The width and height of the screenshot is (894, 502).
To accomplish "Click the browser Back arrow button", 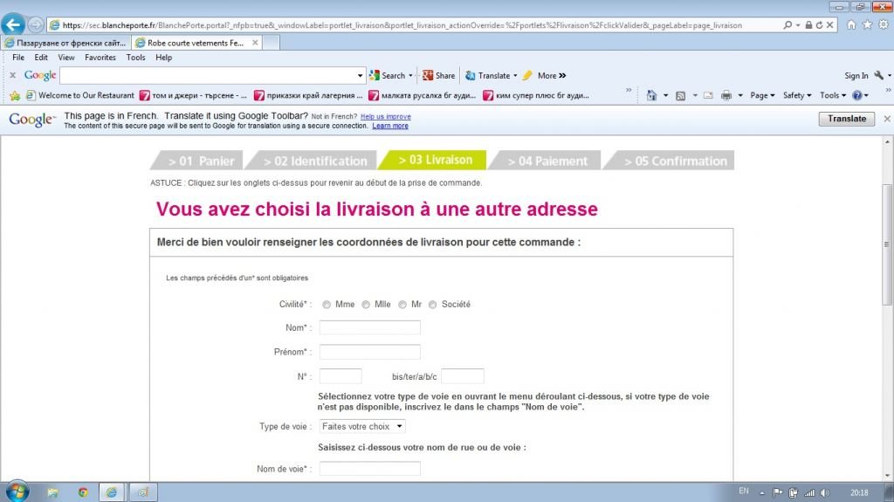I will point(14,24).
